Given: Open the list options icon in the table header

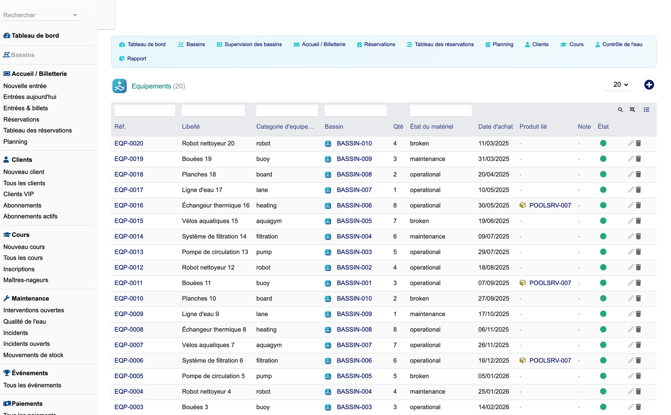Looking at the screenshot, I should click(646, 110).
